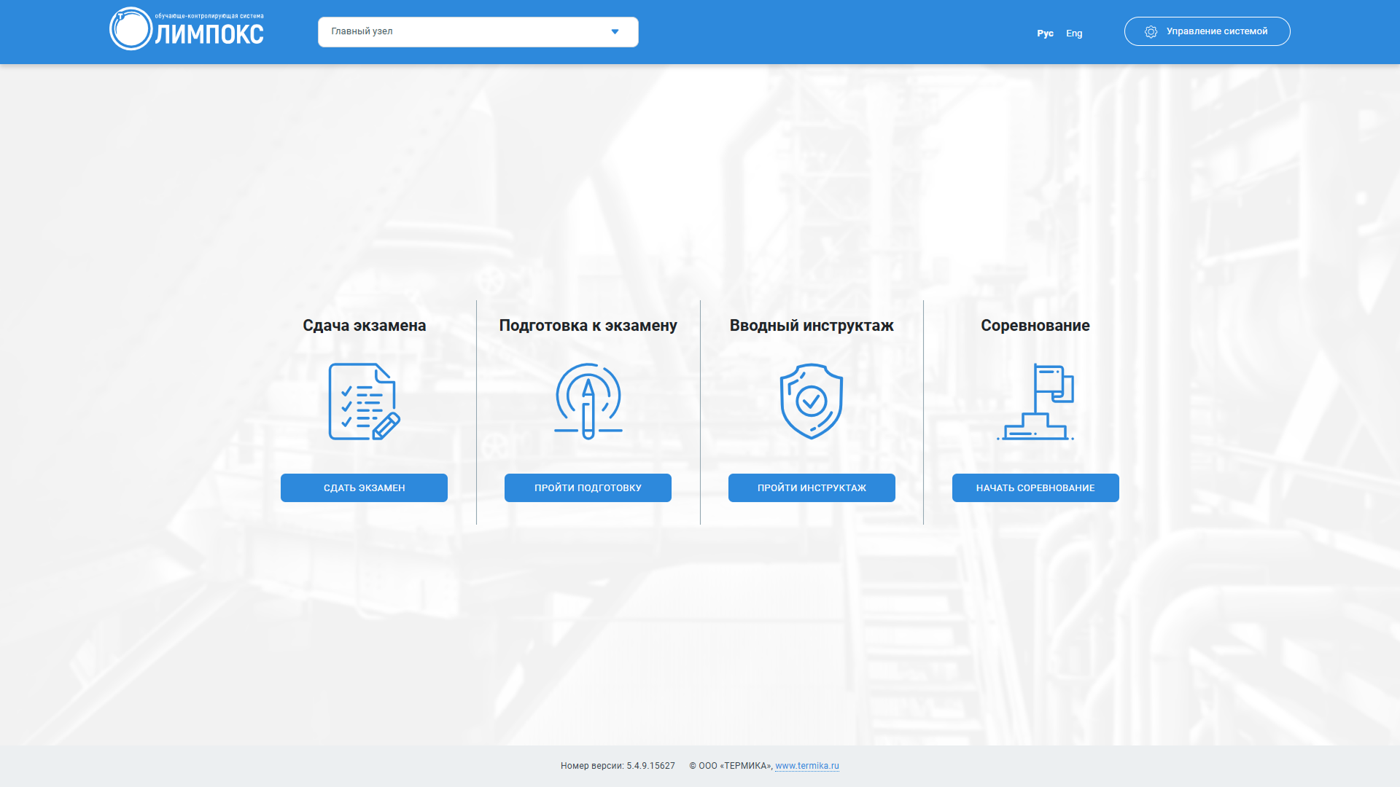
Task: Click the gear icon inside 'Управление системой'
Action: click(1151, 31)
